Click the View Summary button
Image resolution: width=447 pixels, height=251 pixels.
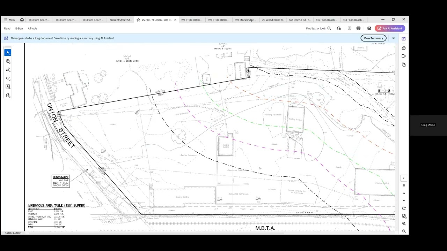[x=373, y=38]
